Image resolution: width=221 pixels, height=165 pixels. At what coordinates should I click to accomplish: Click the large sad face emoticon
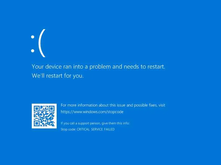point(38,43)
